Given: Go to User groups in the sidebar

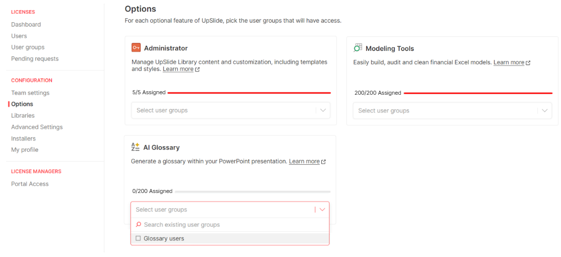Looking at the screenshot, I should (x=28, y=47).
